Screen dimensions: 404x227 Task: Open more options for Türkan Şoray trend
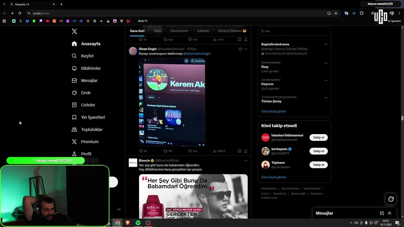[326, 98]
